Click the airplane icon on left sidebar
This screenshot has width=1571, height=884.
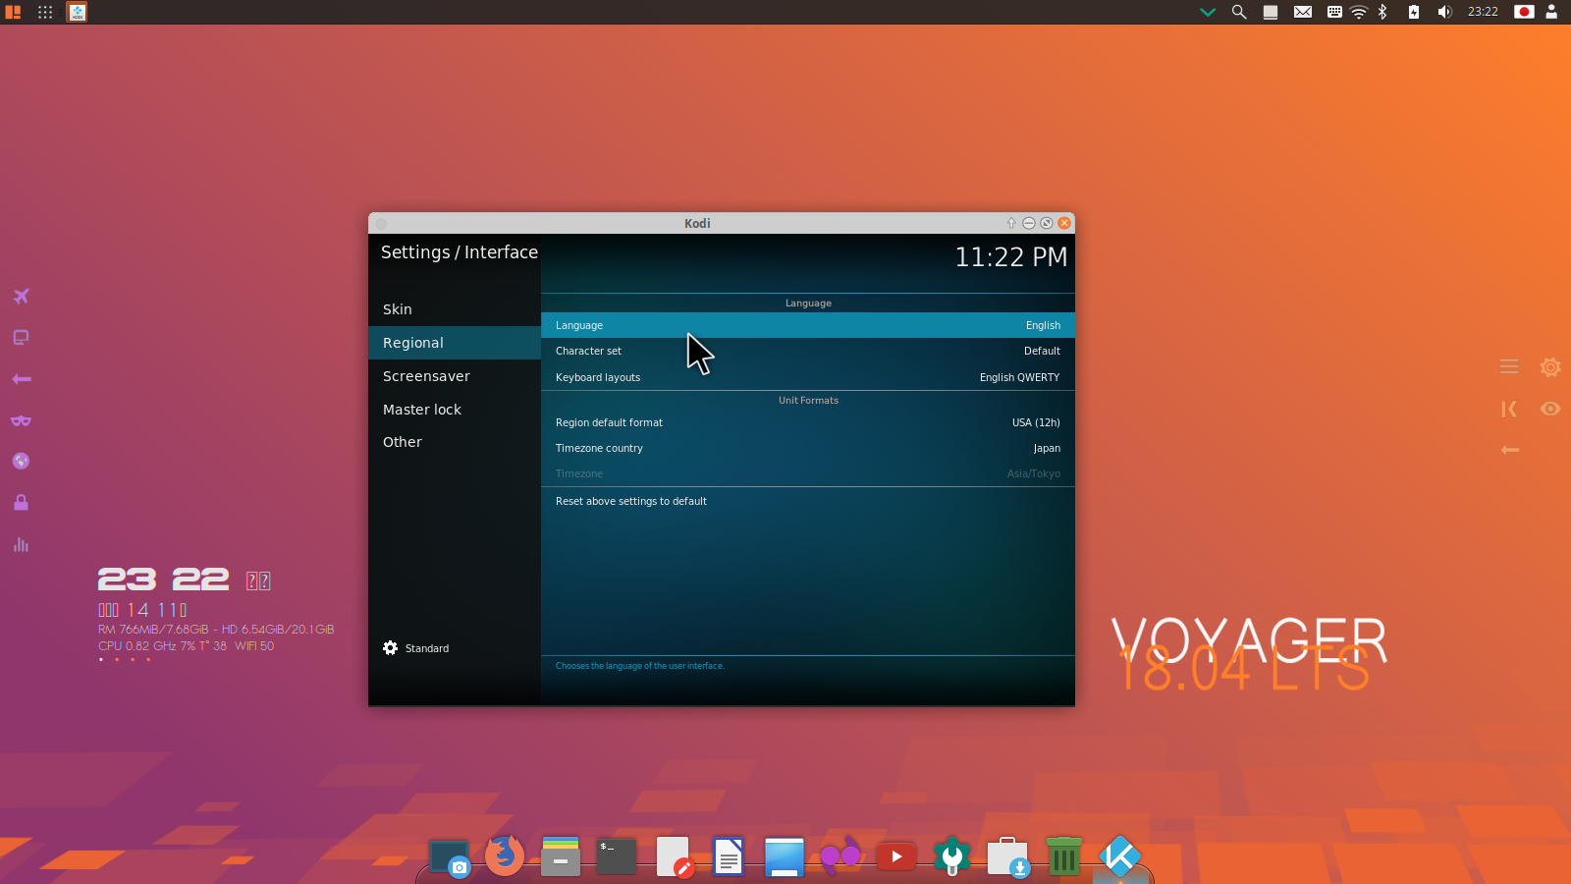click(x=21, y=296)
